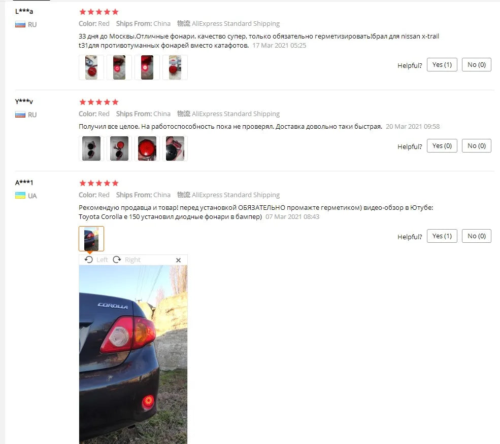This screenshot has height=444, width=500.
Task: Rotate the review photo left
Action: pos(96,260)
